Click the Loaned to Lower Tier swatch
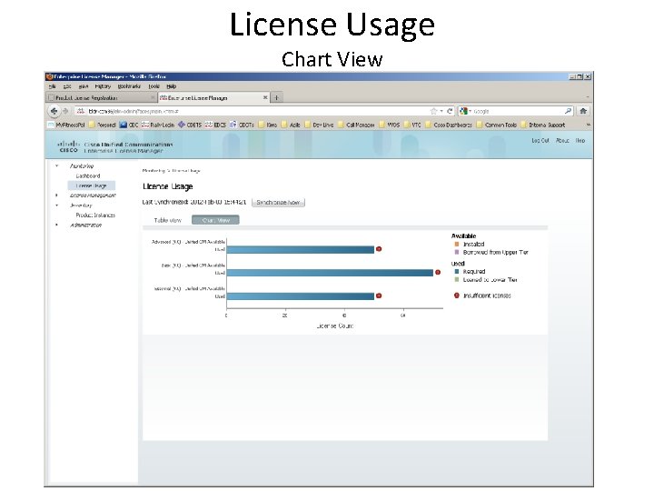The width and height of the screenshot is (654, 491). click(x=457, y=280)
